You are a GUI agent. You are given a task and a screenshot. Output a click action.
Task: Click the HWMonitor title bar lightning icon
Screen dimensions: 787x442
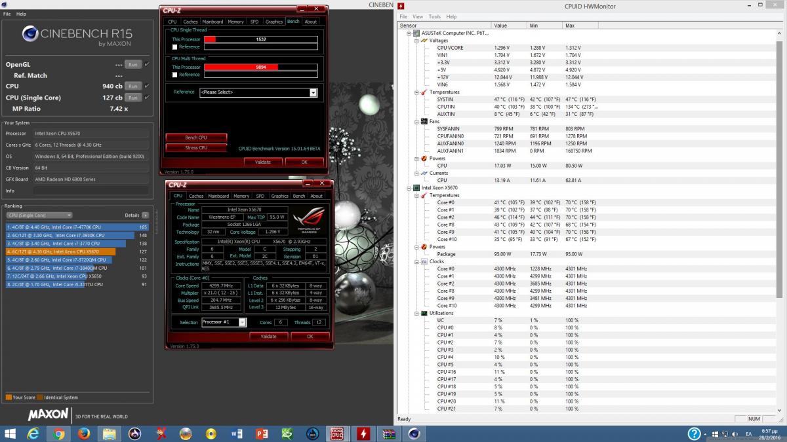pos(401,6)
